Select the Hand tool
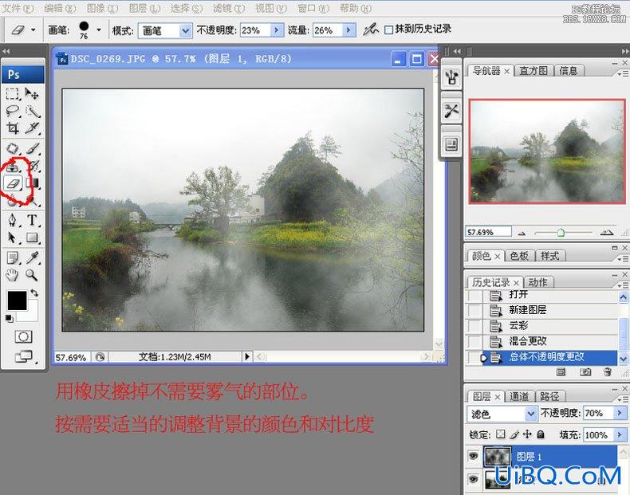Image resolution: width=630 pixels, height=495 pixels. 13,275
